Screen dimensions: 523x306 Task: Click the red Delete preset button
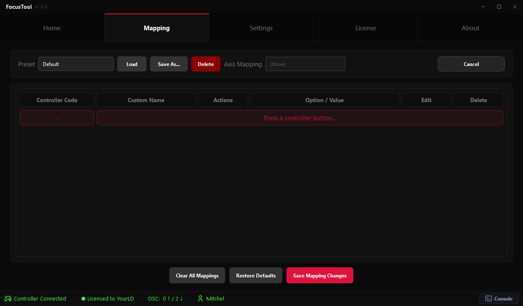click(206, 64)
